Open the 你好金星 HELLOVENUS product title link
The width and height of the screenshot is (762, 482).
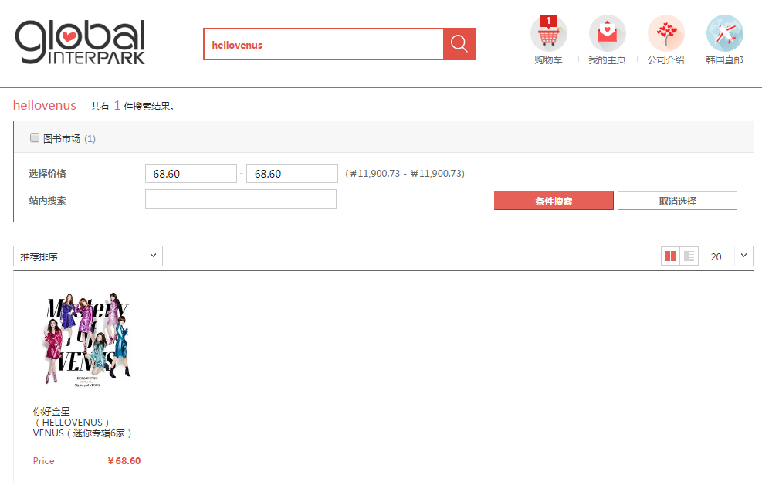coord(83,423)
